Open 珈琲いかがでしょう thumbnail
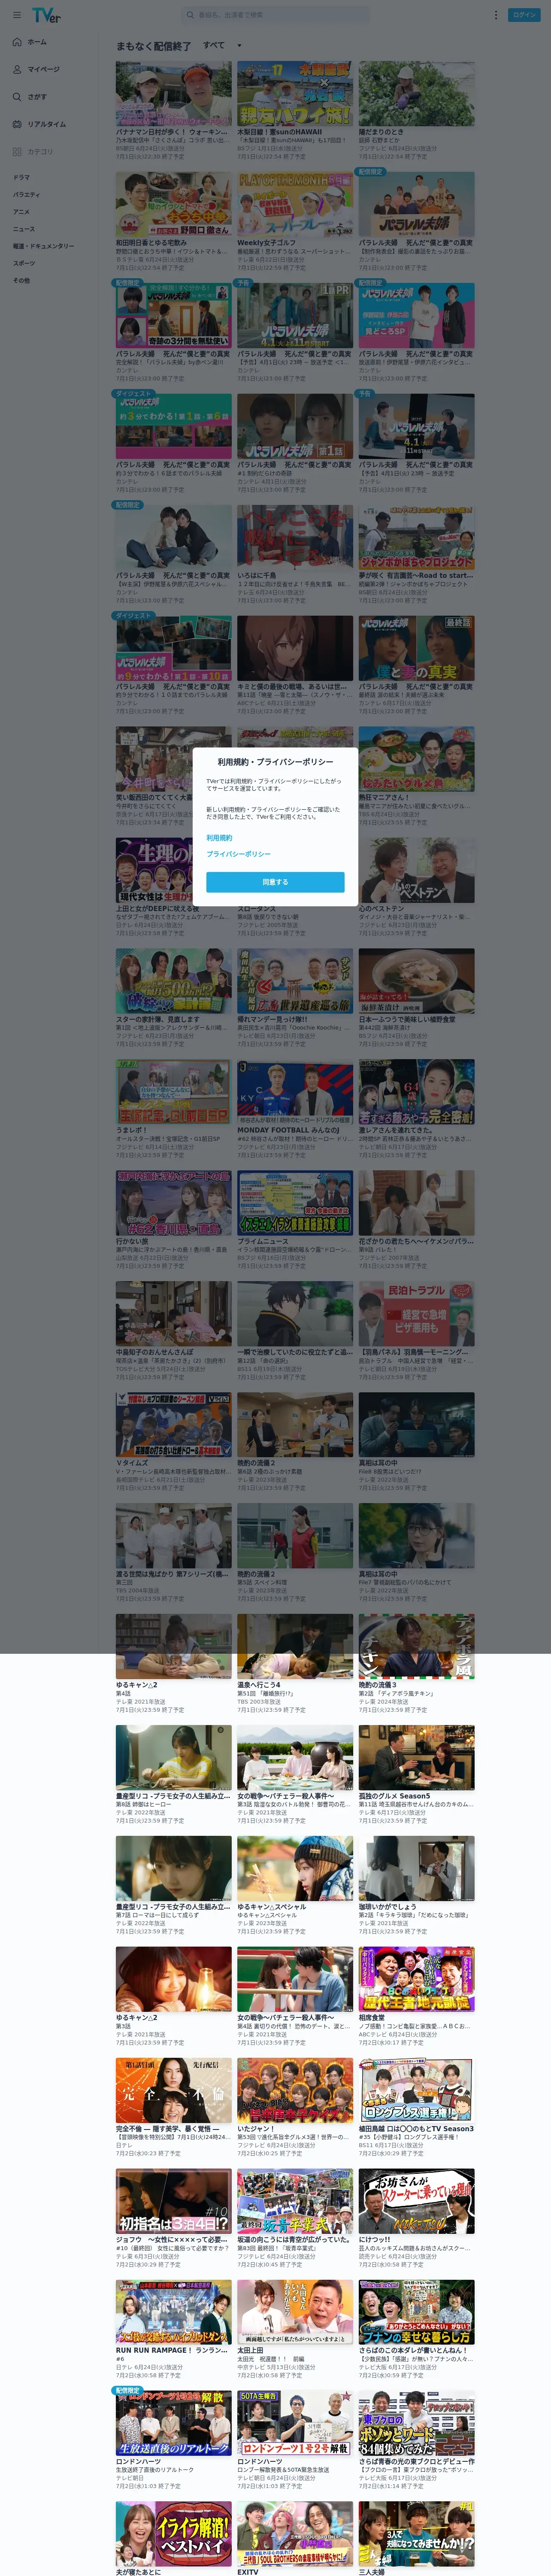Image resolution: width=551 pixels, height=2576 pixels. 417,1868
